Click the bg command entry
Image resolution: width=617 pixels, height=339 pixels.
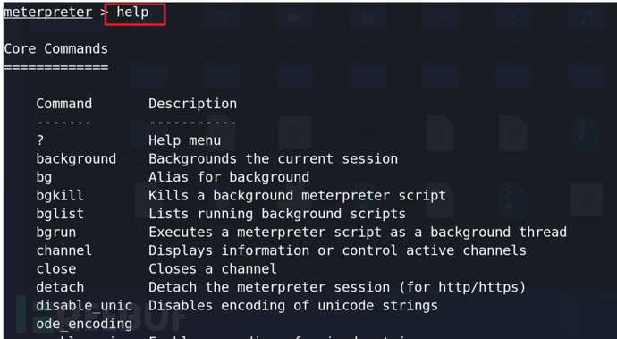pyautogui.click(x=44, y=178)
